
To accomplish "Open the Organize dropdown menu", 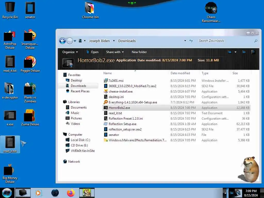I will coord(70,52).
